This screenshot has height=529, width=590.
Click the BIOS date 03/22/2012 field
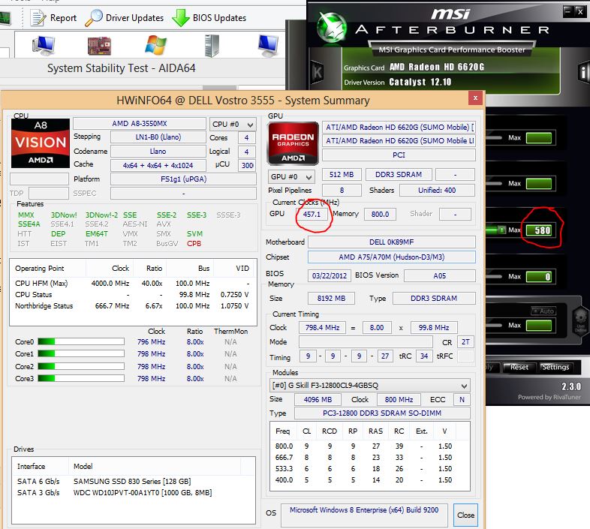coord(330,275)
